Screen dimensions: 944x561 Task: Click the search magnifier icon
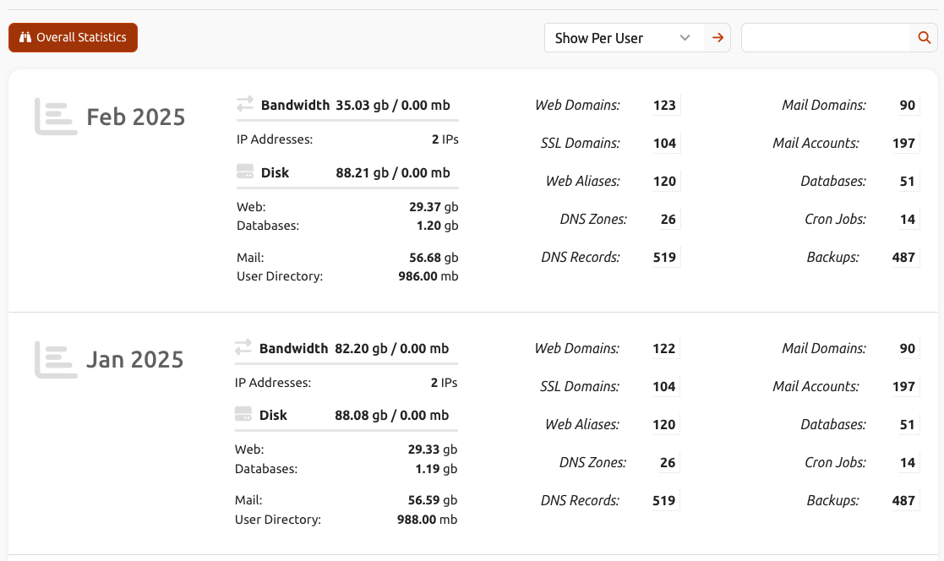[924, 38]
